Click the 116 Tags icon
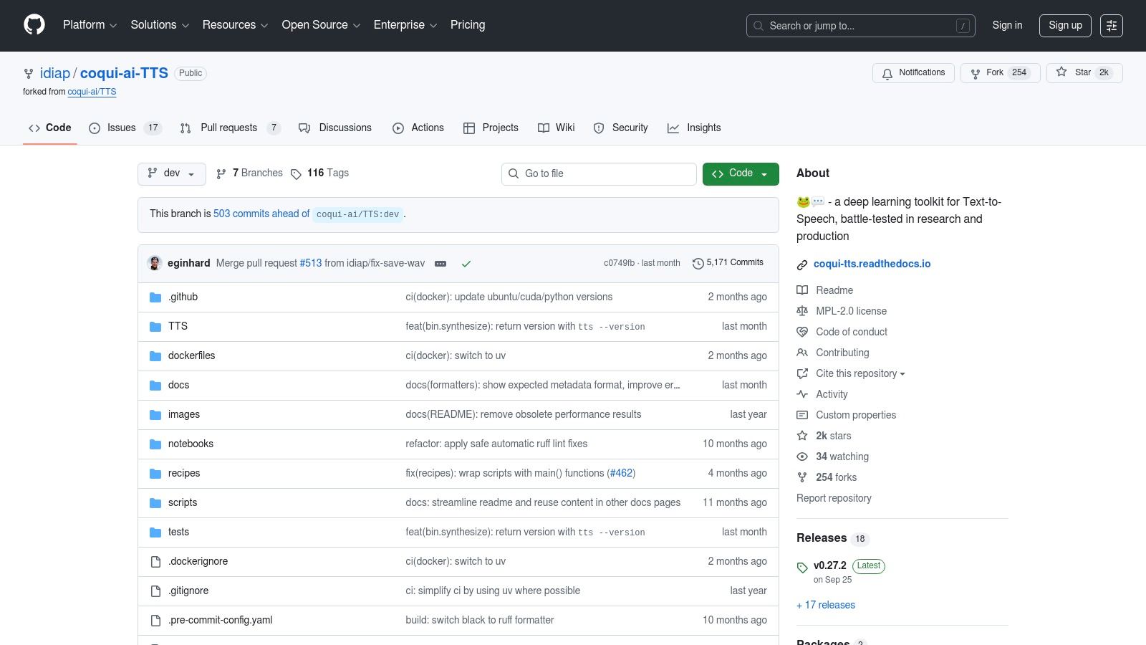Viewport: 1146px width, 645px height. (296, 173)
